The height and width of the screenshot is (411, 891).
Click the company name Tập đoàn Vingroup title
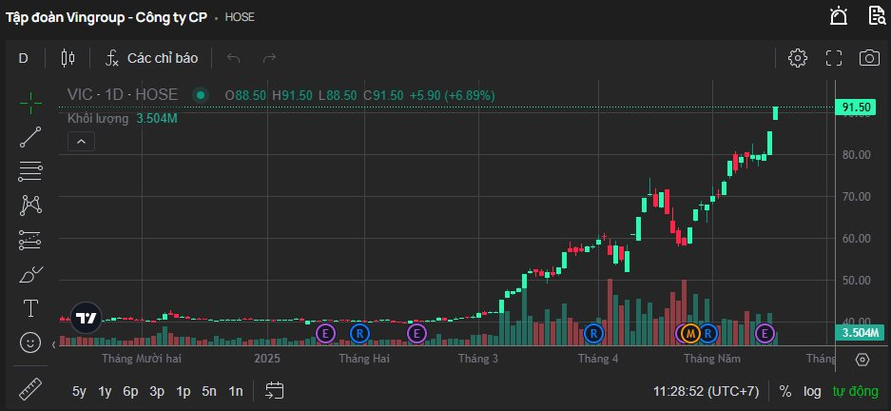pos(107,17)
